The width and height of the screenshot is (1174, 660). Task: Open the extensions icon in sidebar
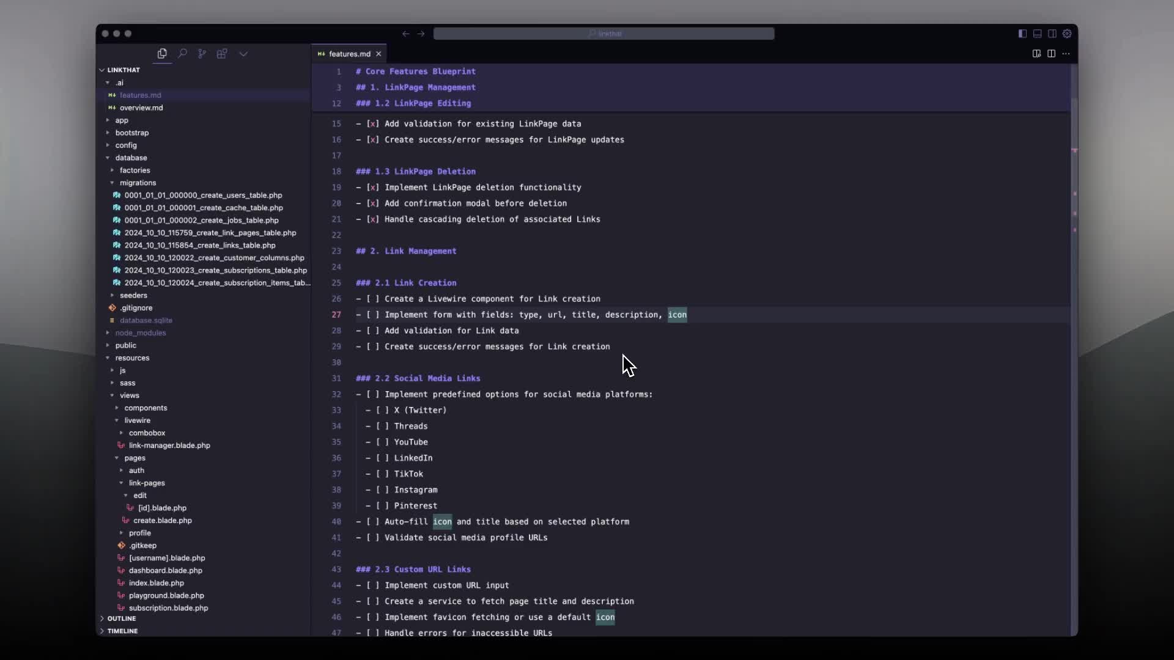click(223, 53)
